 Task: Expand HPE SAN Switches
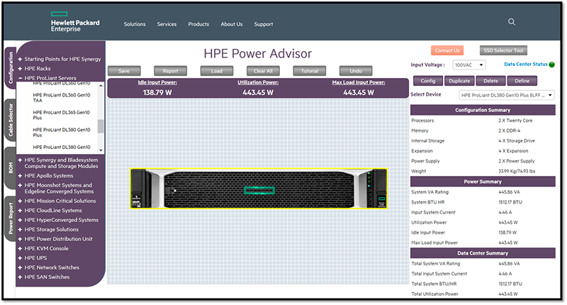click(x=20, y=277)
